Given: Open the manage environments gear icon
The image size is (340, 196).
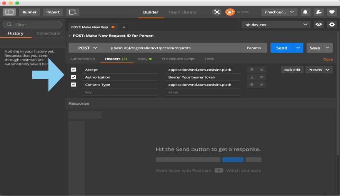Looking at the screenshot, I should pyautogui.click(x=332, y=25).
